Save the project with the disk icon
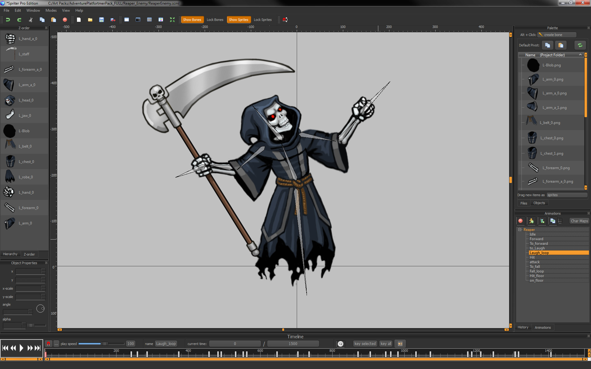 102,19
